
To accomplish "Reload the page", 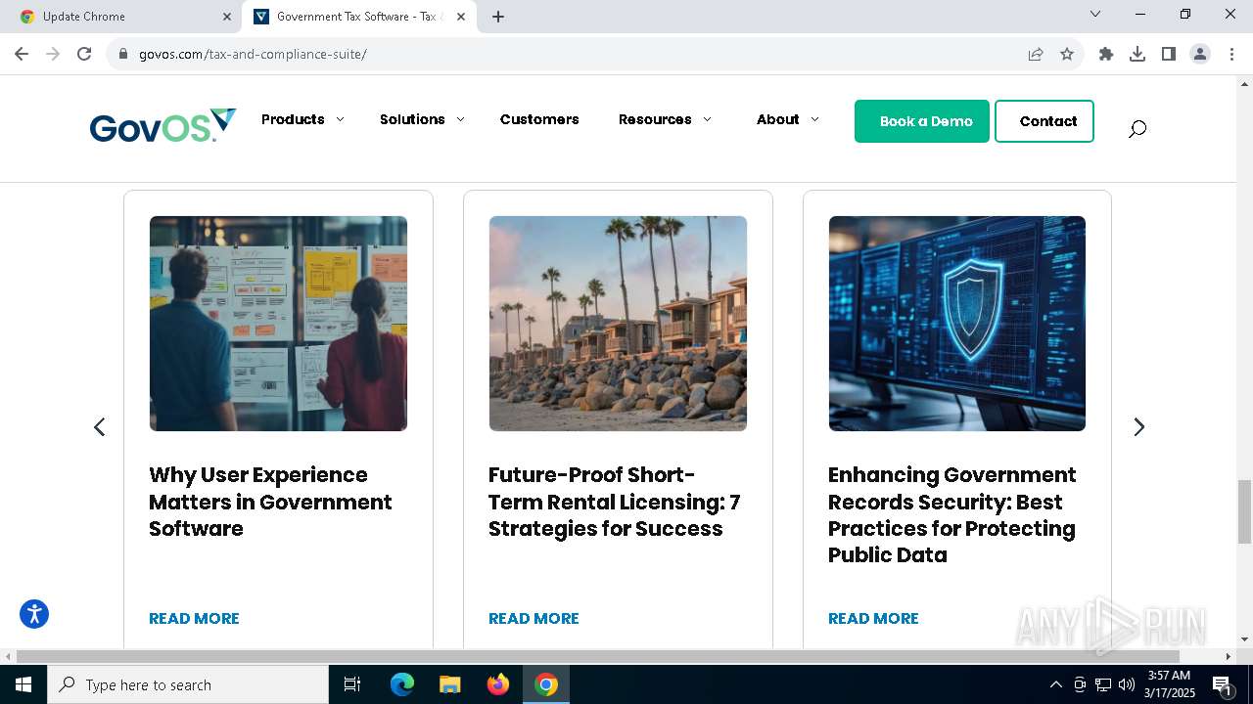I will point(84,54).
